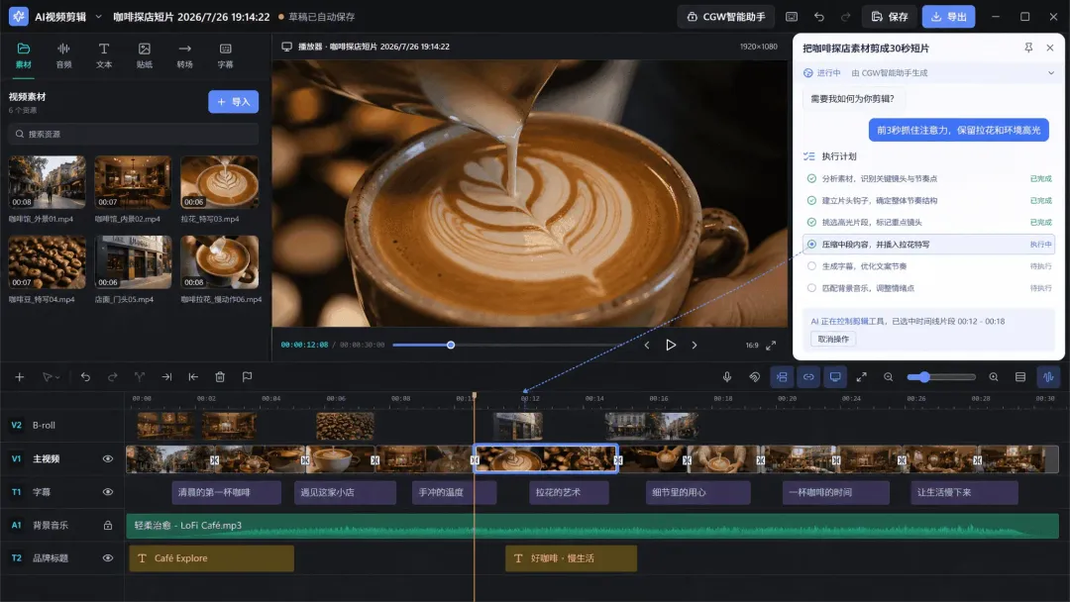
Task: Switch to the 转场 tab
Action: [185, 55]
